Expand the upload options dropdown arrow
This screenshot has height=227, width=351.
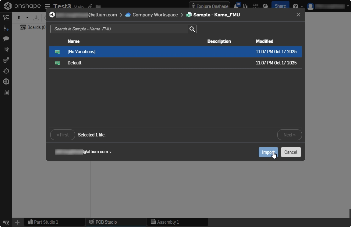[27, 18]
